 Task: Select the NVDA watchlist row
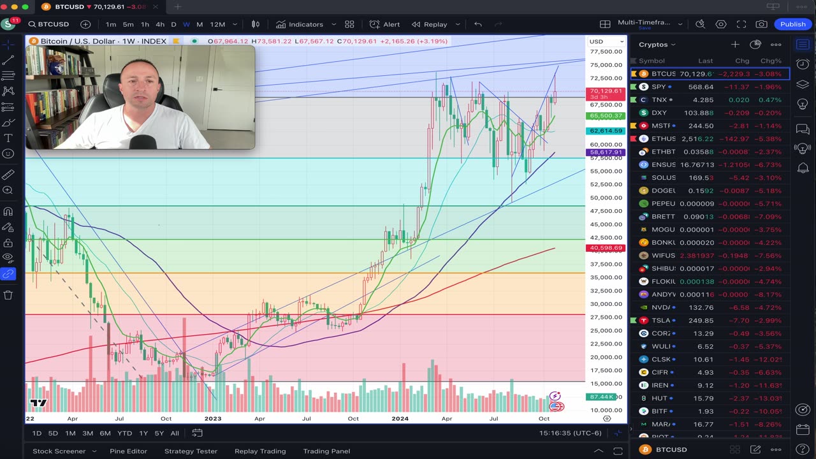(x=710, y=307)
